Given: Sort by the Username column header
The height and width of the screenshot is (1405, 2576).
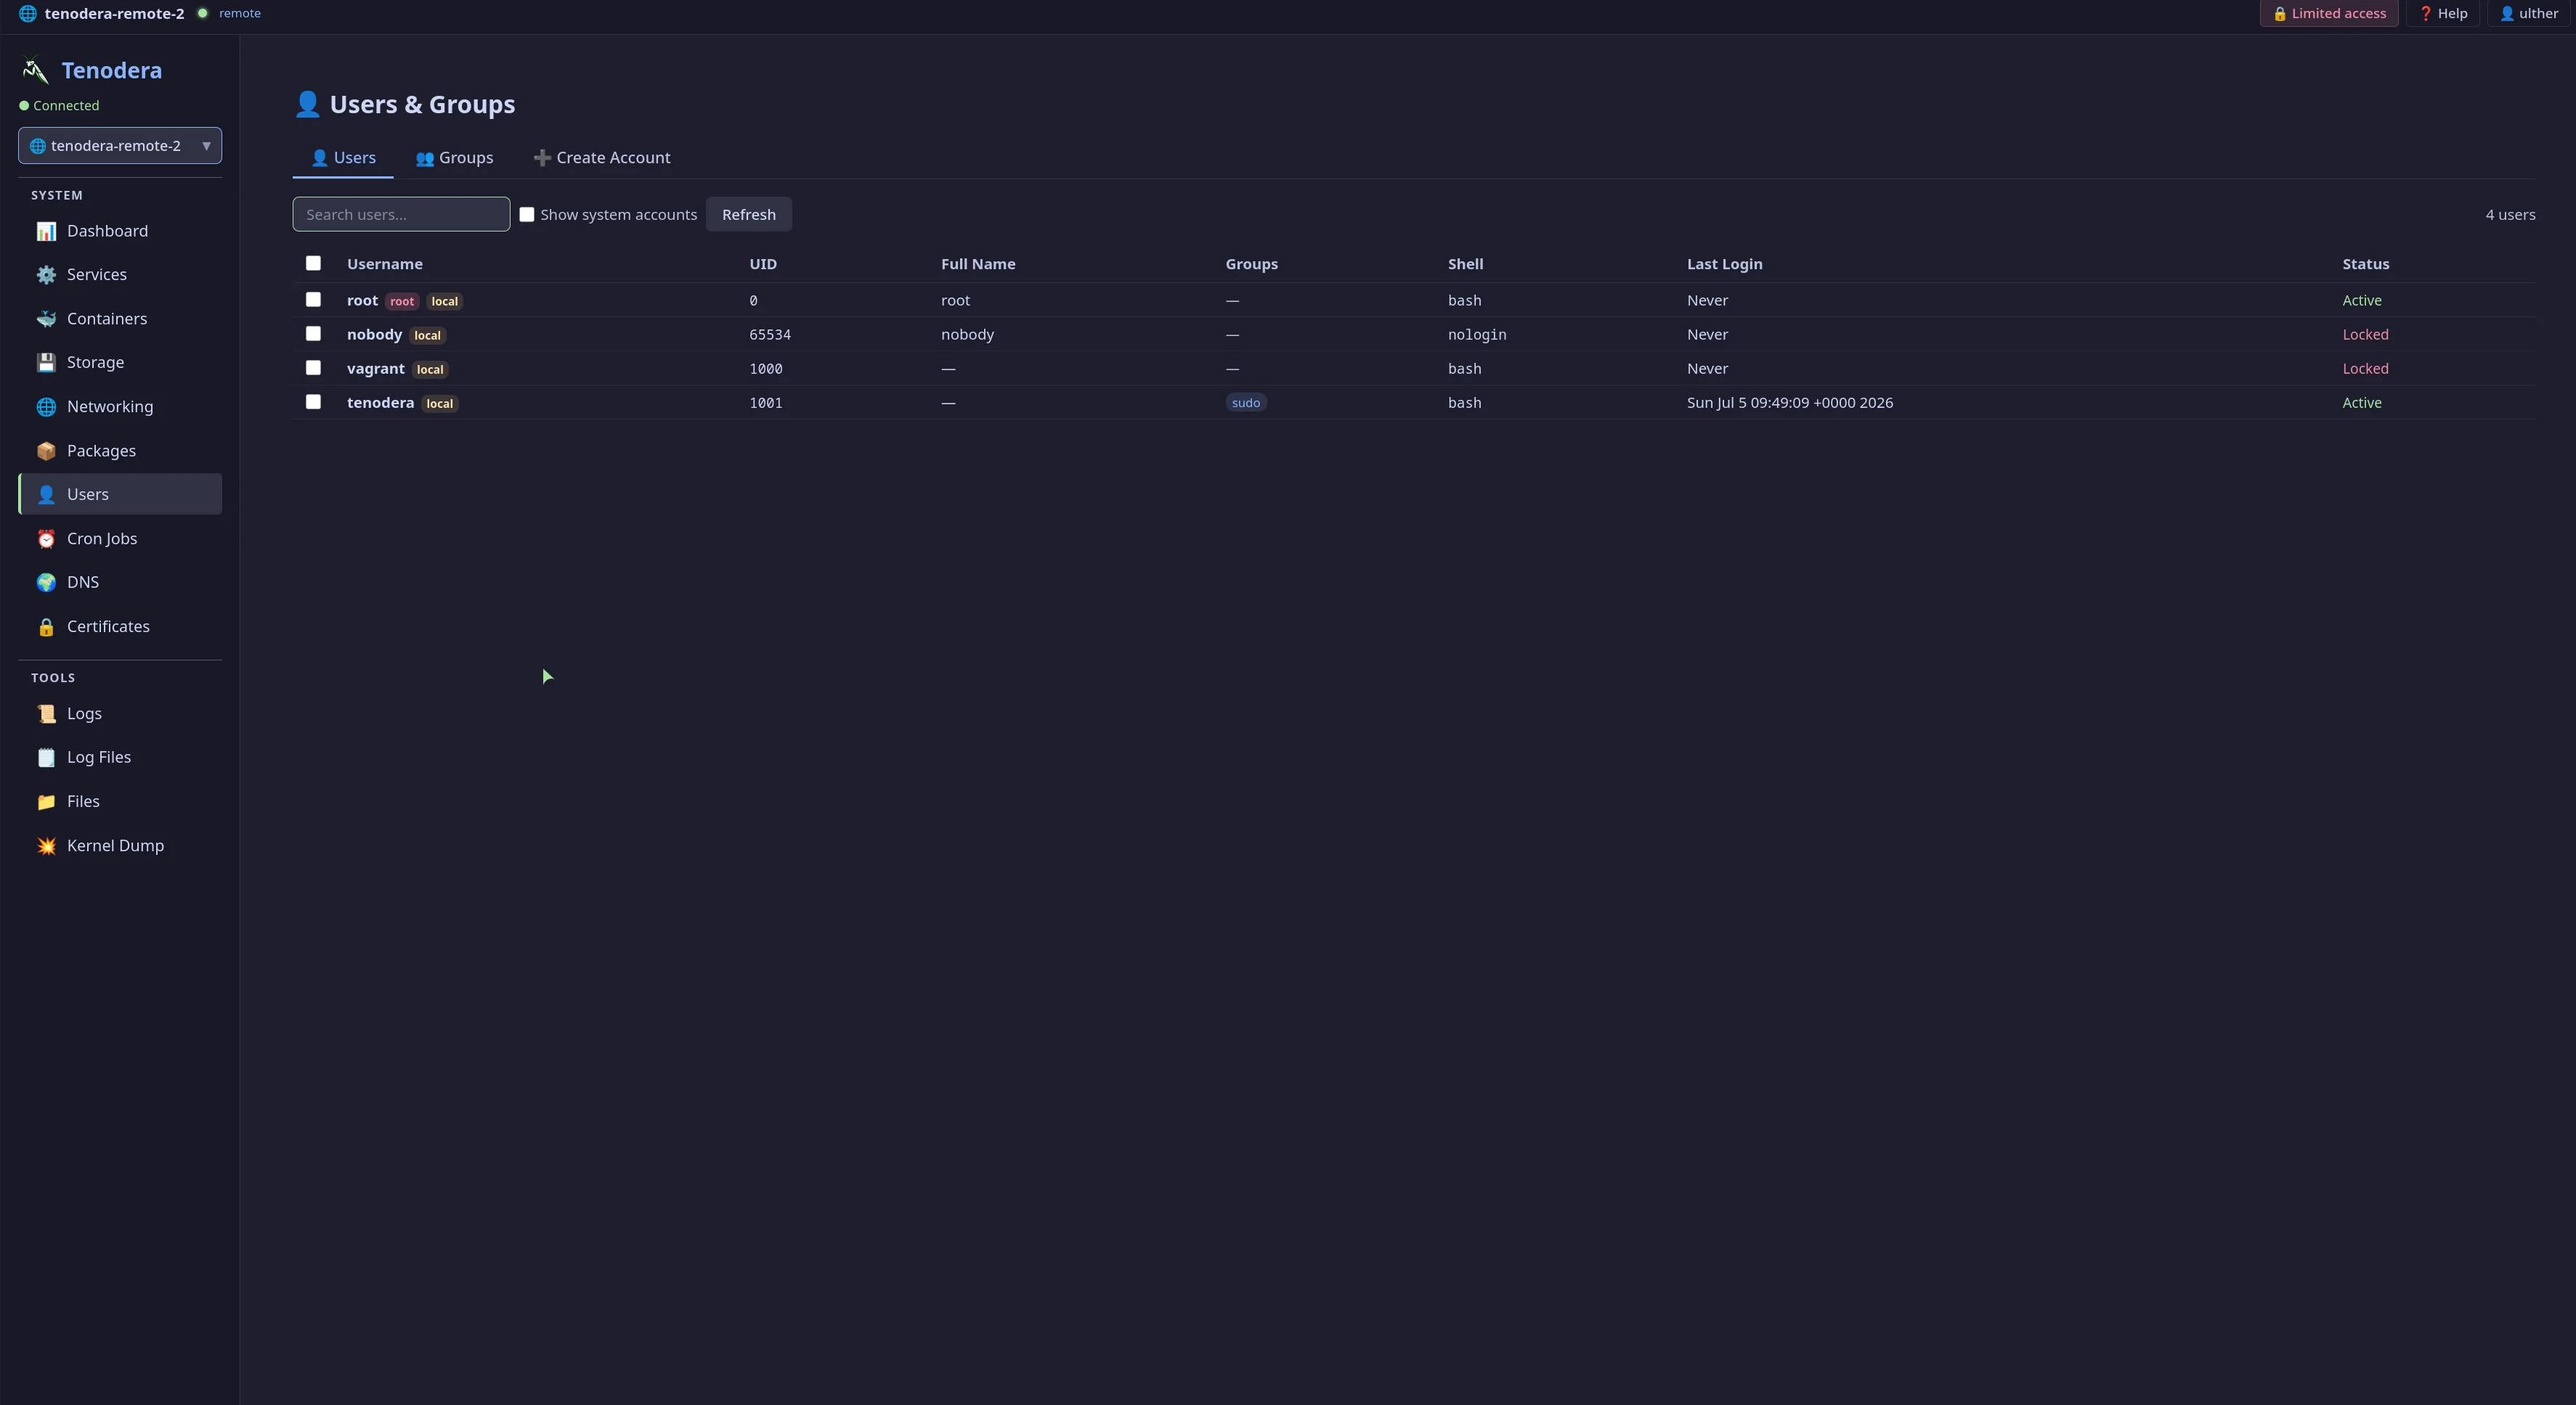Looking at the screenshot, I should coord(385,264).
